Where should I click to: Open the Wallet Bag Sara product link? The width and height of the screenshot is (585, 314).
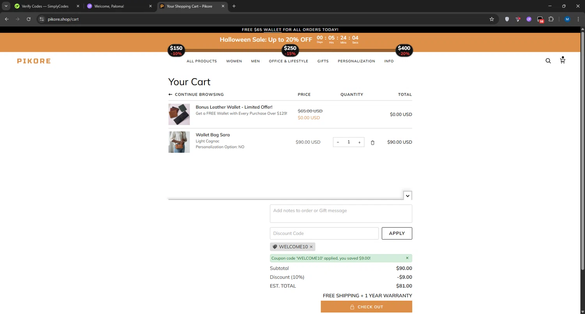point(213,135)
